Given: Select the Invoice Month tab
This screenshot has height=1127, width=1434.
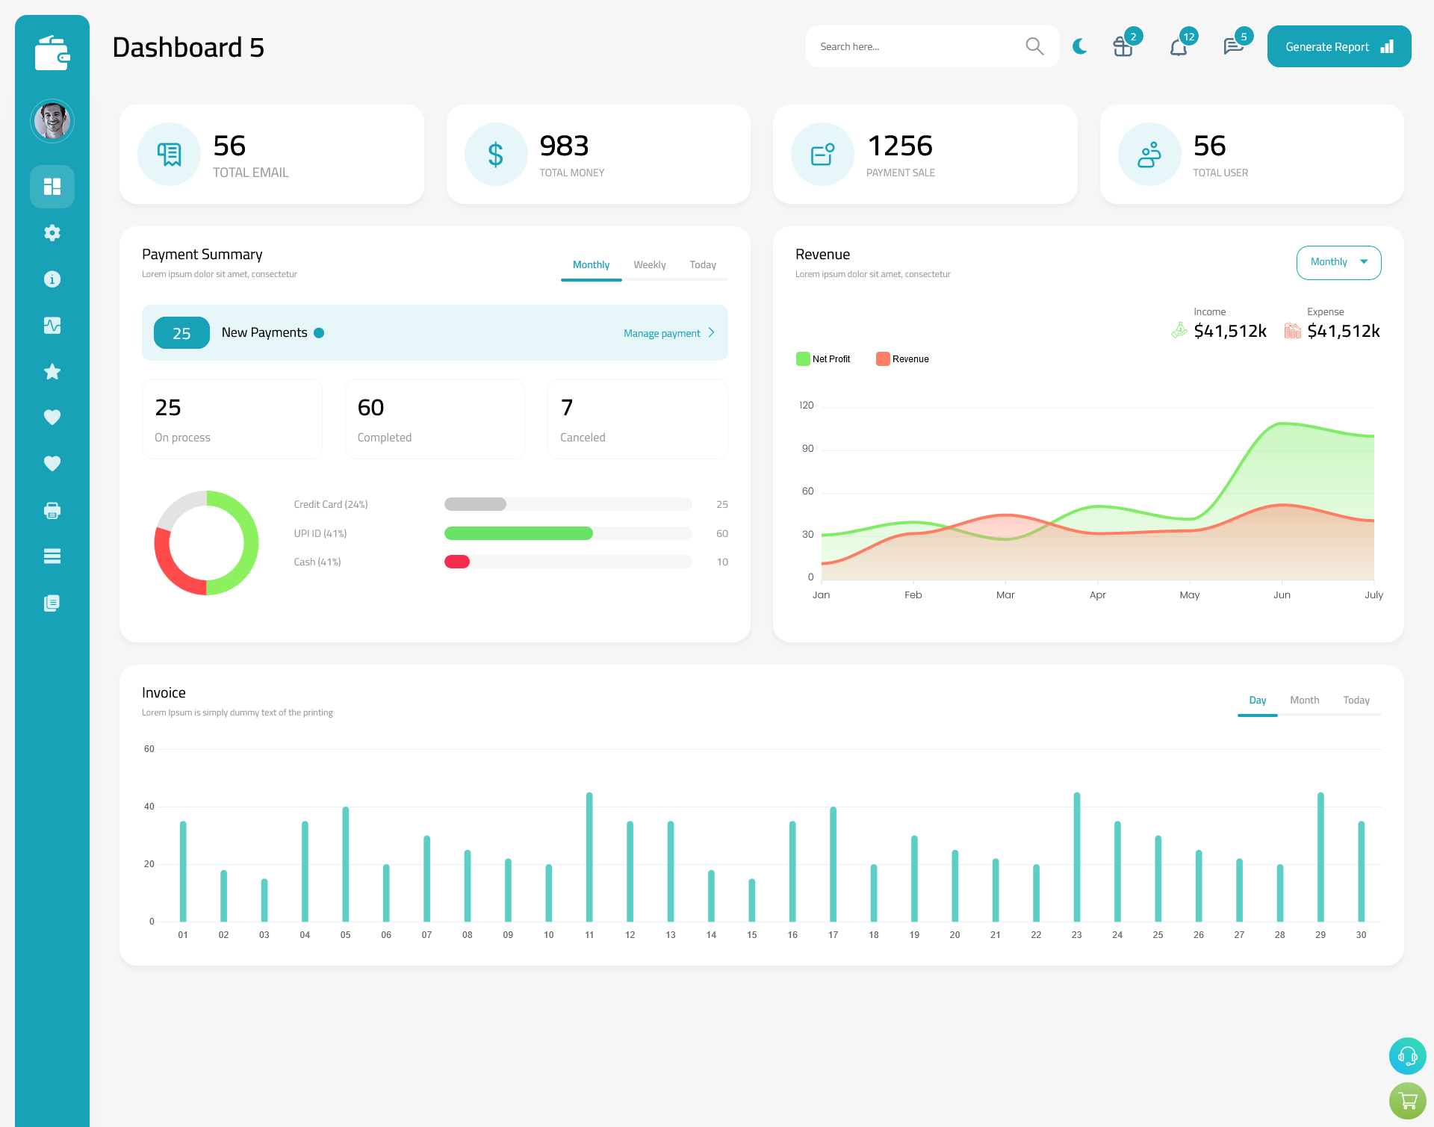Looking at the screenshot, I should click(x=1303, y=700).
